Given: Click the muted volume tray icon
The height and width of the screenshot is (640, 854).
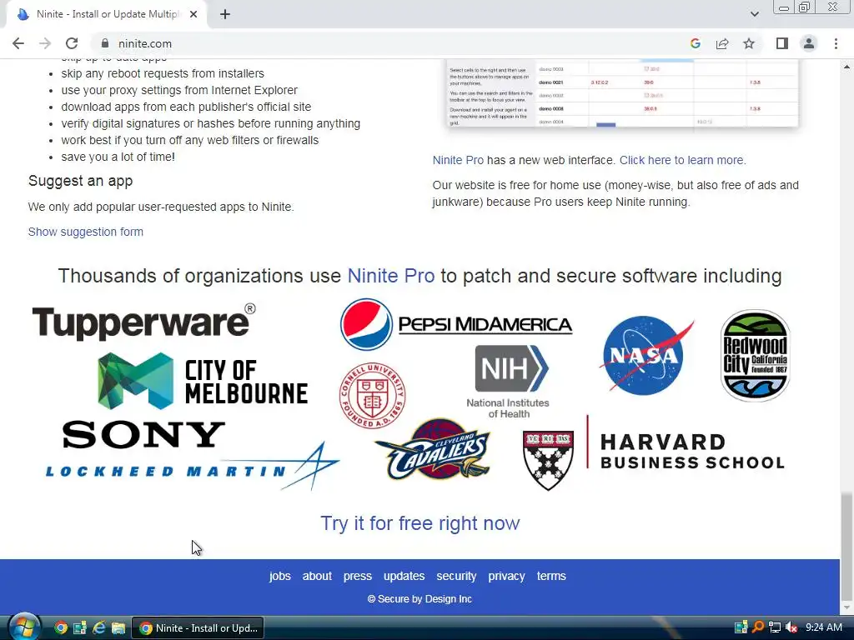Looking at the screenshot, I should [x=791, y=627].
